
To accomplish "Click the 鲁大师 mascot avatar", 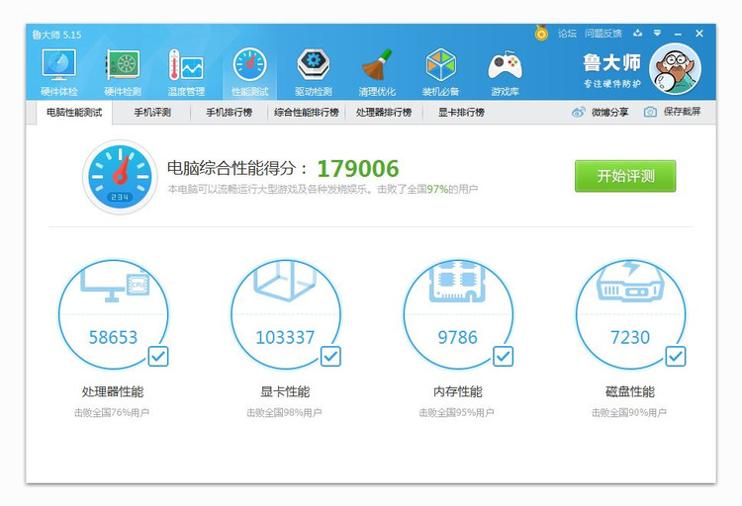I will point(676,69).
